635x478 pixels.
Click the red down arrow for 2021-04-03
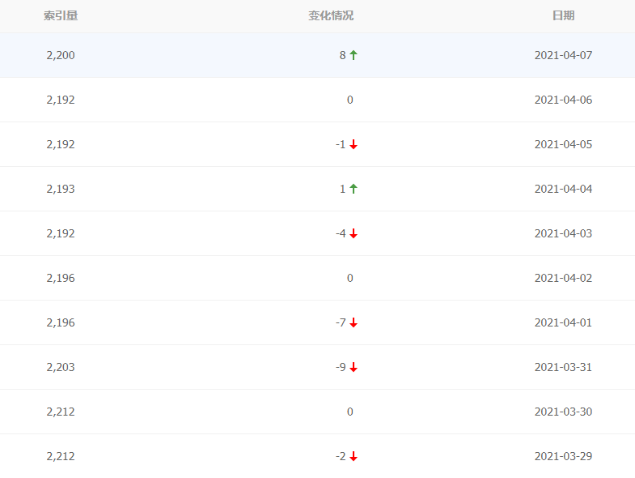353,233
